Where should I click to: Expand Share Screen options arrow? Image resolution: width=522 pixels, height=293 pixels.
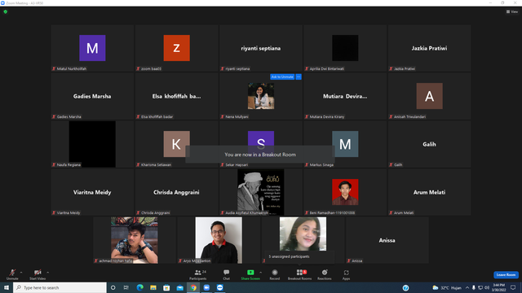click(261, 273)
